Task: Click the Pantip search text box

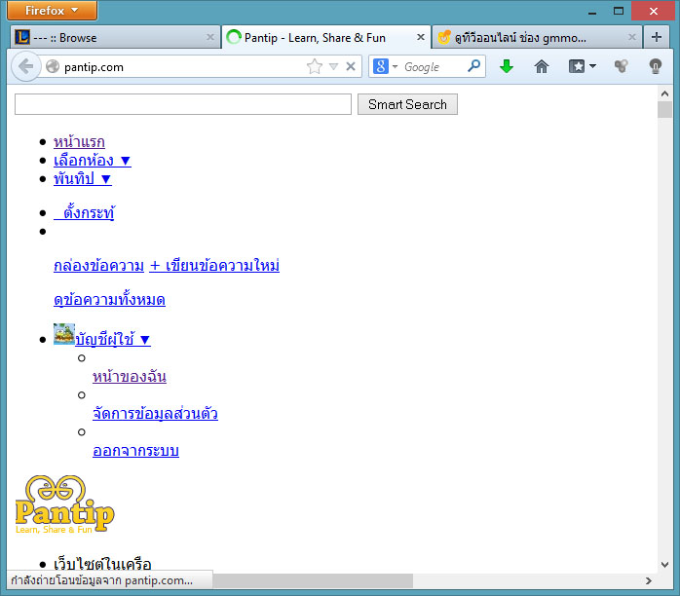Action: [183, 104]
